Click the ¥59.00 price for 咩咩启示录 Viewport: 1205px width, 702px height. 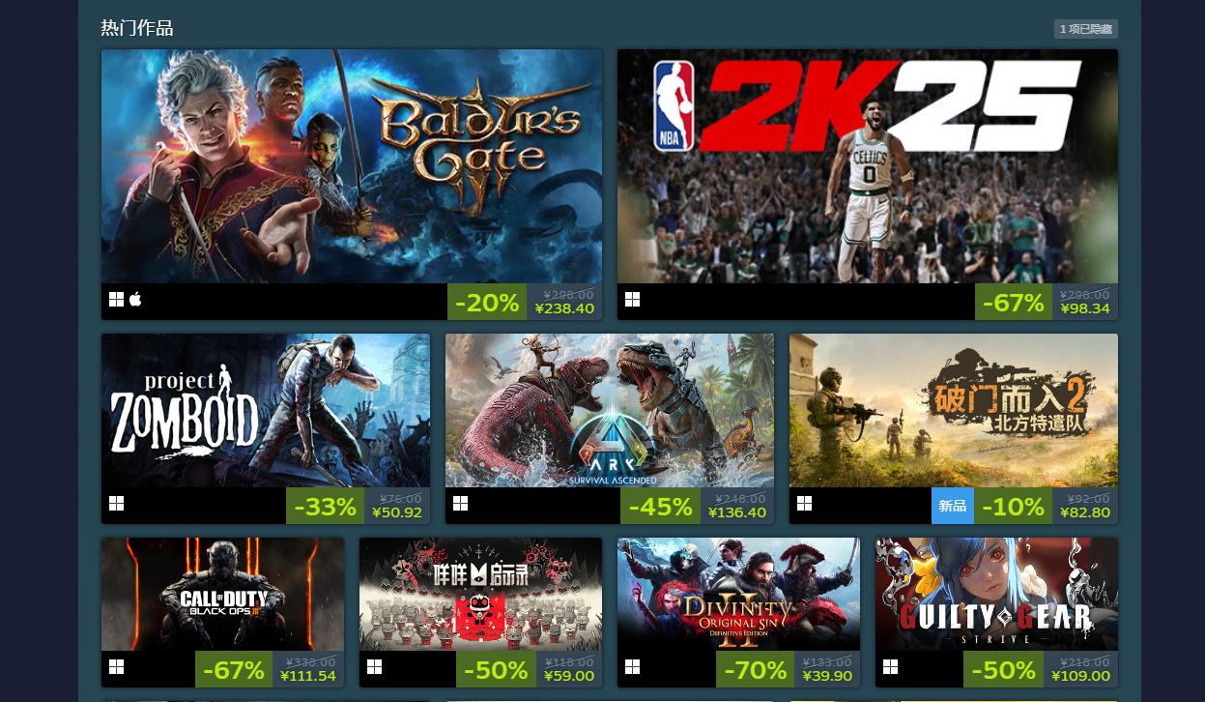pos(569,676)
